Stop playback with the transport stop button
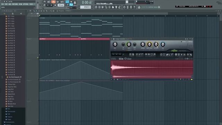Screen dimensions: 222x125 tap(51, 5)
